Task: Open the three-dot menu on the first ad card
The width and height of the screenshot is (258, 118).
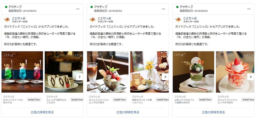Action: click(78, 9)
